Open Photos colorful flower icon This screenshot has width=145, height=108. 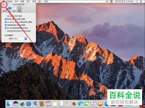pyautogui.click(x=74, y=104)
